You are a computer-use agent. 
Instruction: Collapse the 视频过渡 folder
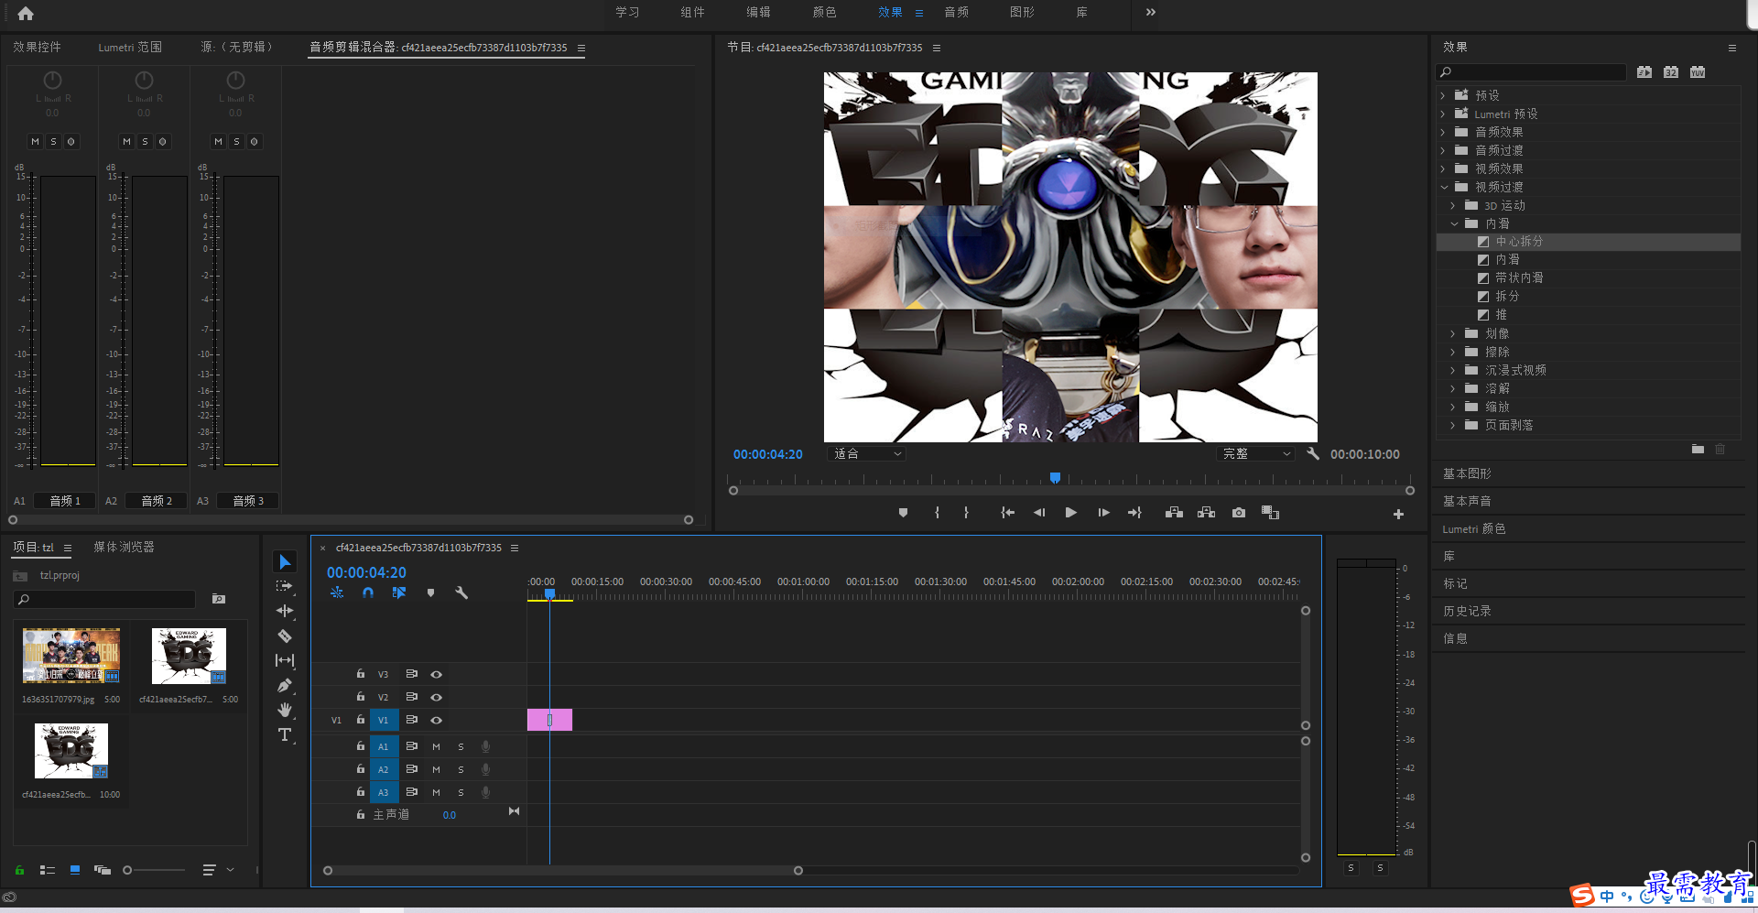[1444, 187]
